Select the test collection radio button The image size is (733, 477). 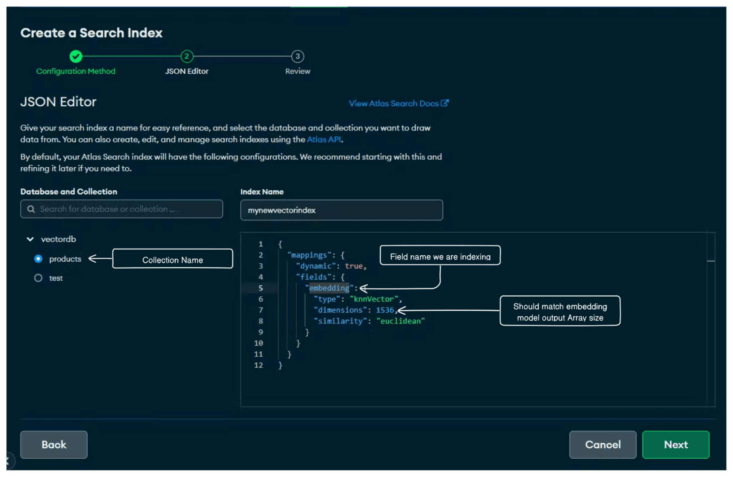tap(38, 278)
